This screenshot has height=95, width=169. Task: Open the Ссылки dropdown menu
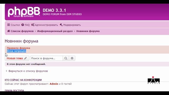coord(13,25)
